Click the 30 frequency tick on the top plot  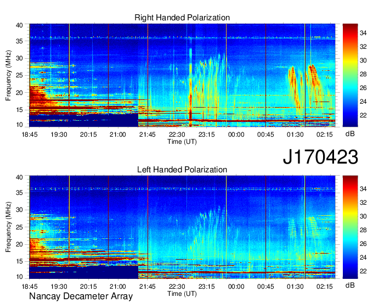point(20,58)
